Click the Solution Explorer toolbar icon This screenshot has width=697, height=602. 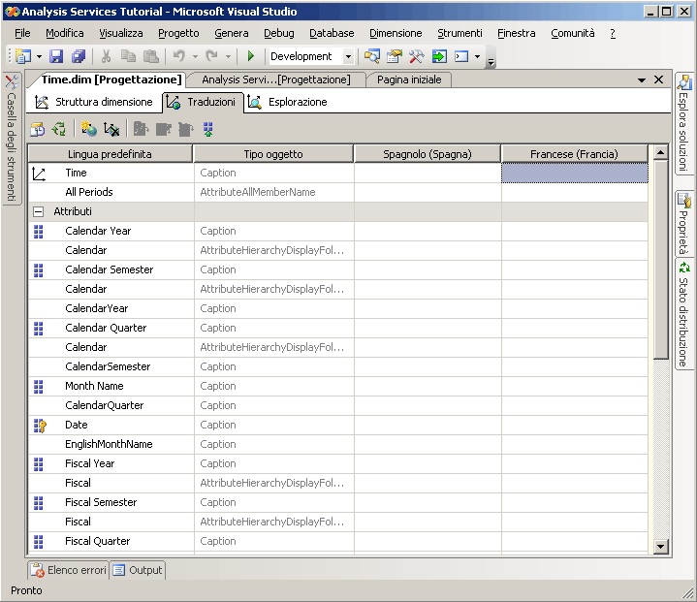[x=372, y=57]
